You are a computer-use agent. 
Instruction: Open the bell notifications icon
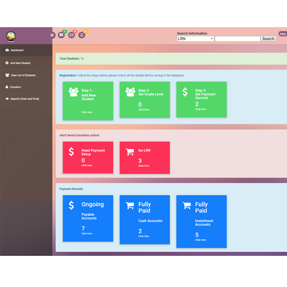pos(82,35)
